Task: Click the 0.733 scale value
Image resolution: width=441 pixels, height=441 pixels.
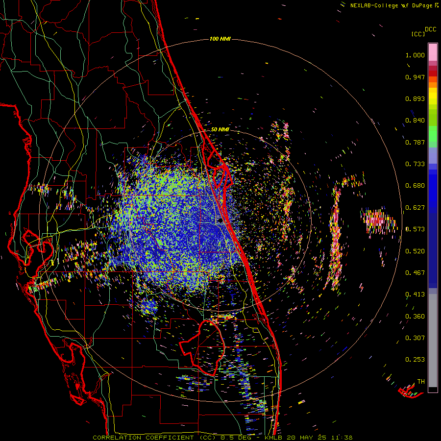Action: tap(415, 164)
